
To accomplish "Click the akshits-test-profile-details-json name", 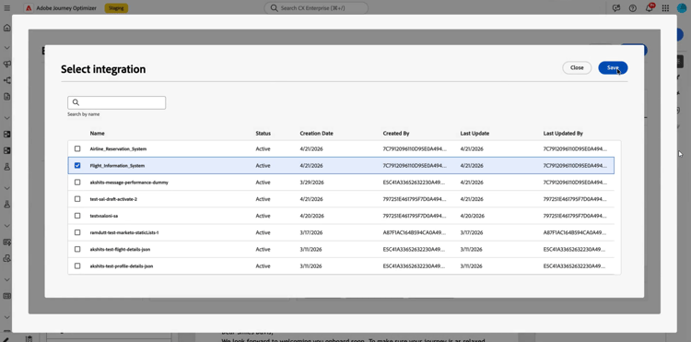I will click(122, 266).
